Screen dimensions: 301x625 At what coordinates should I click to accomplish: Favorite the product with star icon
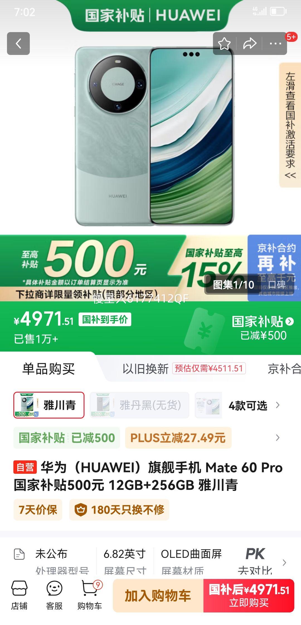tap(224, 44)
